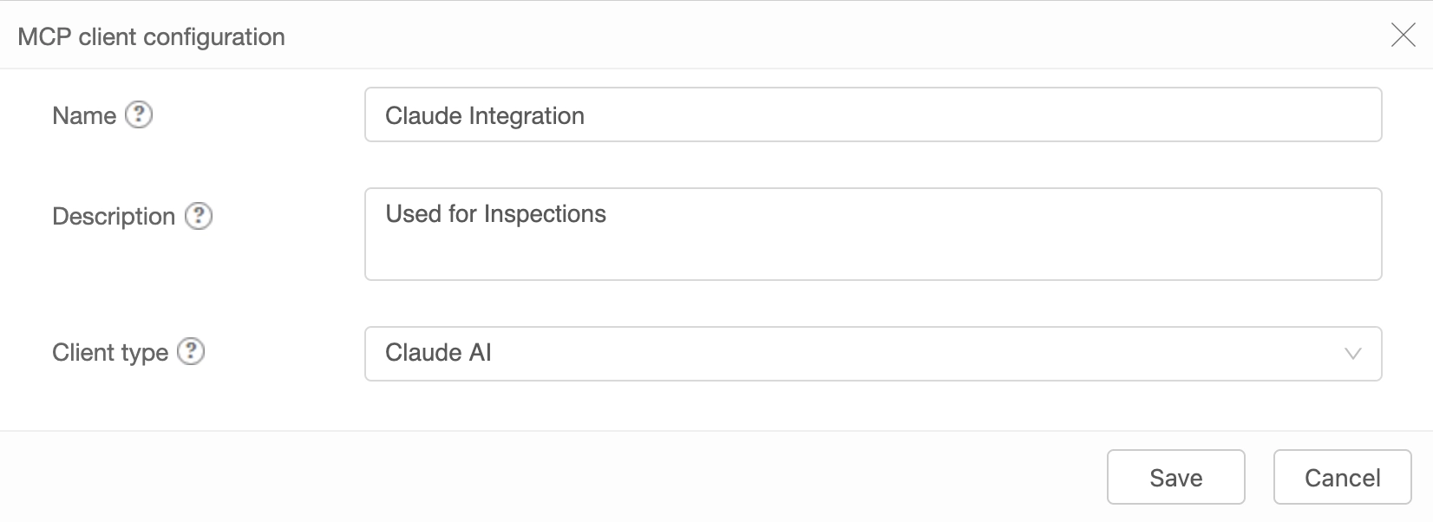The width and height of the screenshot is (1433, 522).
Task: Open help for the Client type setting
Action: pos(193,352)
